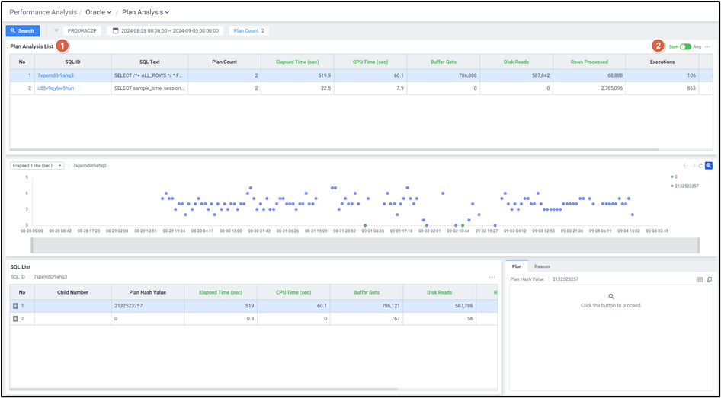Click the plan table view icon
This screenshot has width=721, height=398.
pos(700,279)
